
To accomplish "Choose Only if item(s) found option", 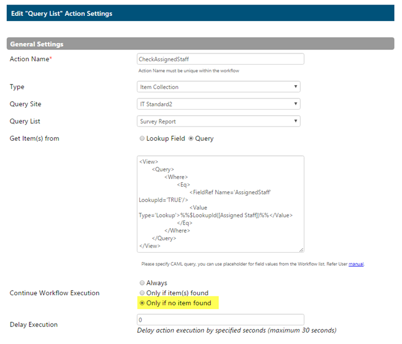I will [x=142, y=293].
